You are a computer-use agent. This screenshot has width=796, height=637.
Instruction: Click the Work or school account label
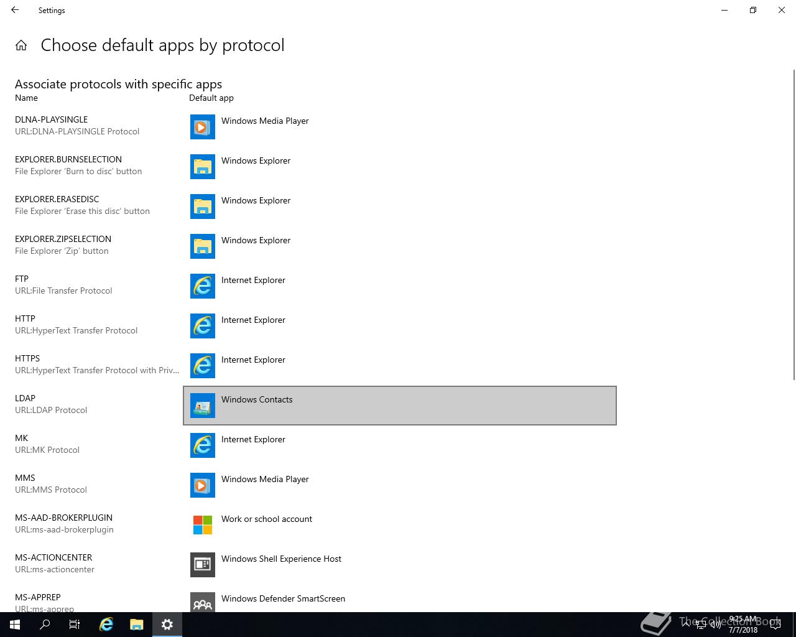click(x=267, y=519)
